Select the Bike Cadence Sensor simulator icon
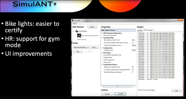This screenshot has width=186, height=99. [x=79, y=36]
